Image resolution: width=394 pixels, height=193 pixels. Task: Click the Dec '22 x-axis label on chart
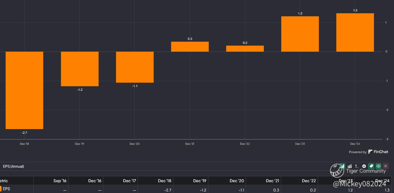[245, 144]
